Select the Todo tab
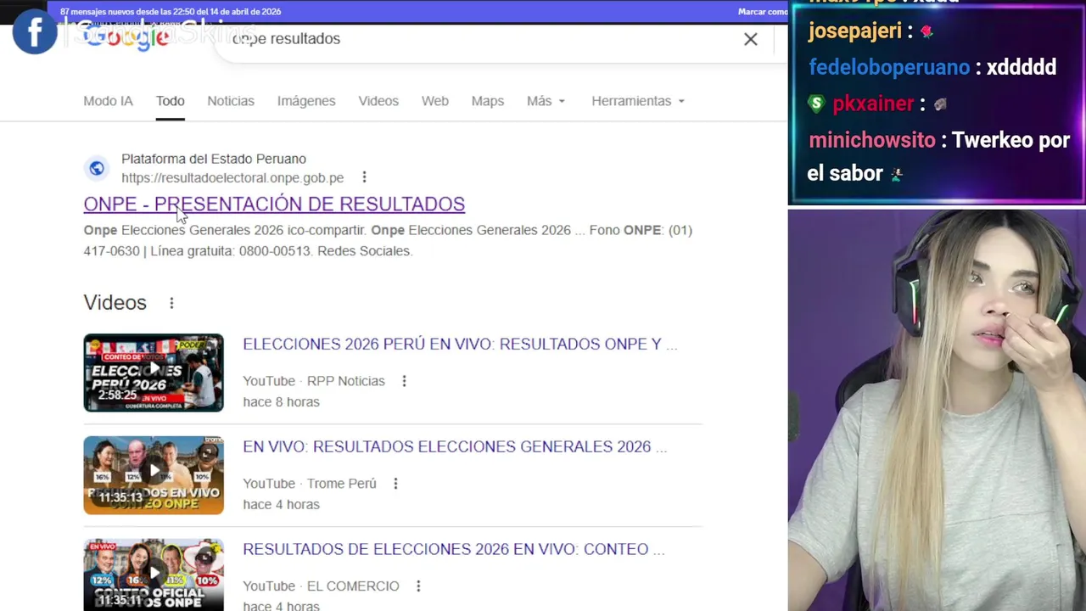The width and height of the screenshot is (1086, 611). [x=170, y=101]
